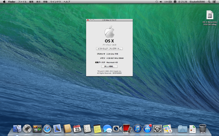Open 使用許諾契約 license link
Screen dimensions: 219x136
pyautogui.click(x=117, y=73)
